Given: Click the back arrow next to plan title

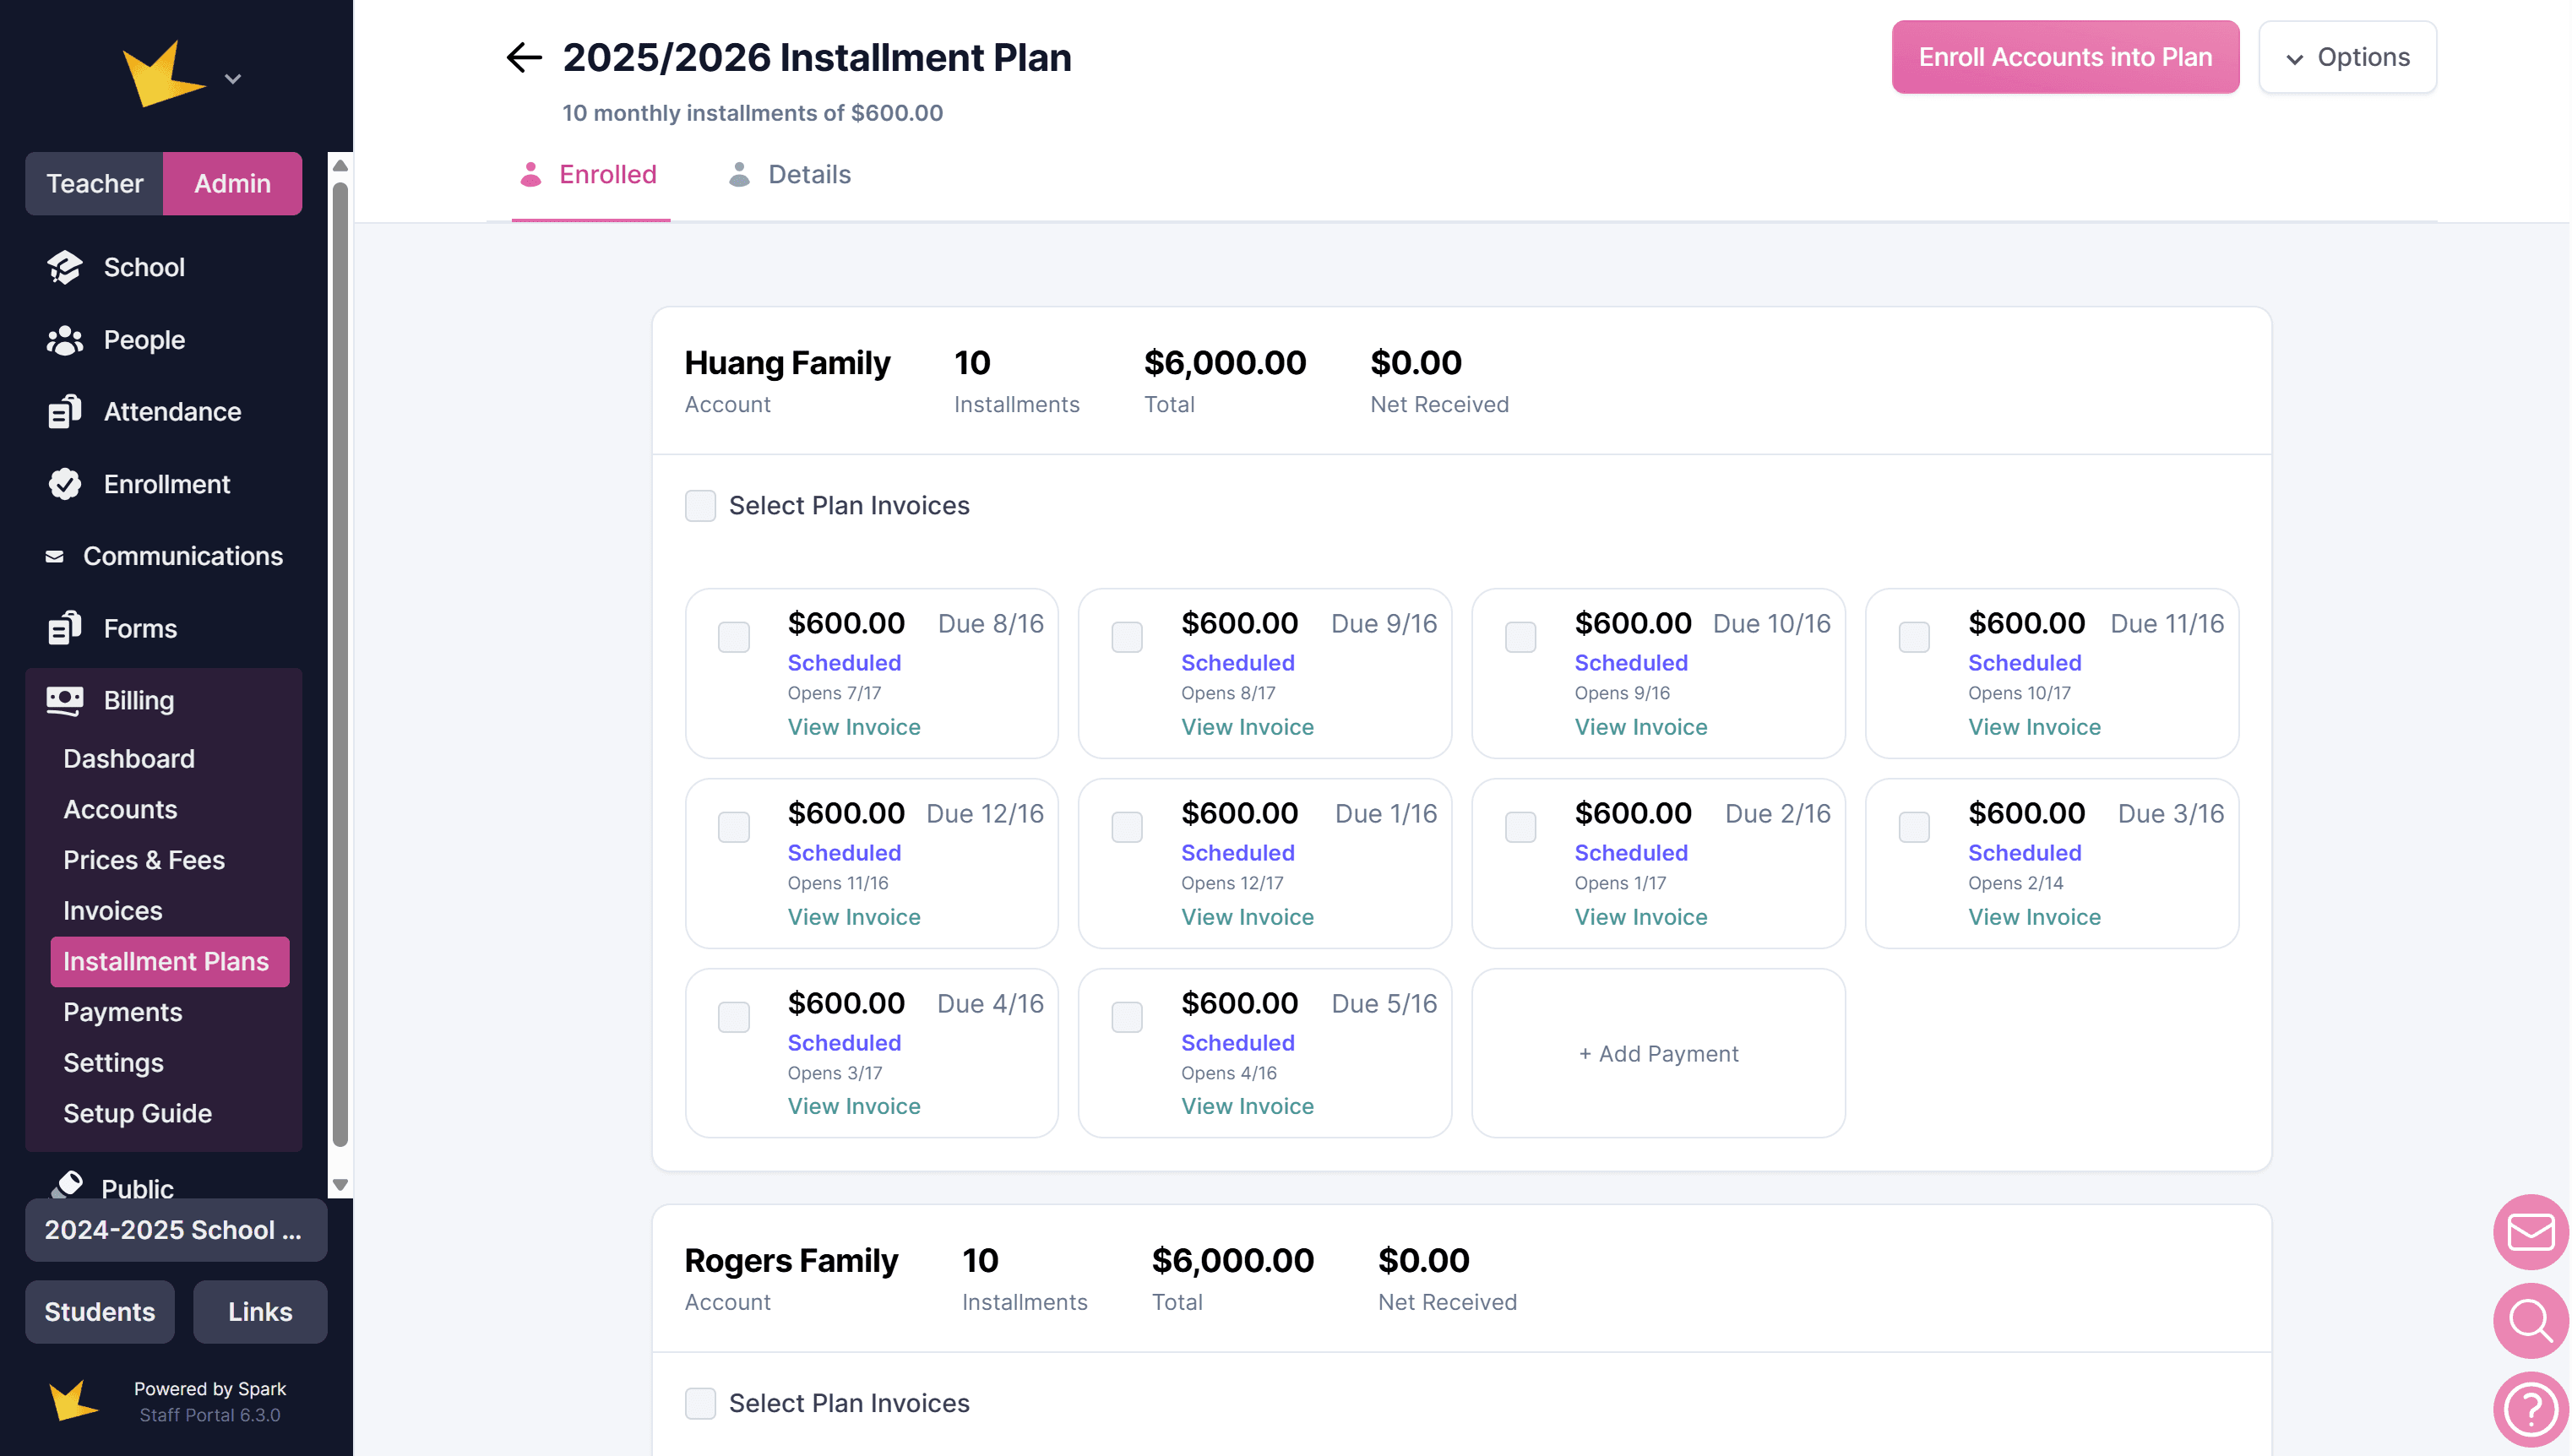Looking at the screenshot, I should (x=523, y=58).
